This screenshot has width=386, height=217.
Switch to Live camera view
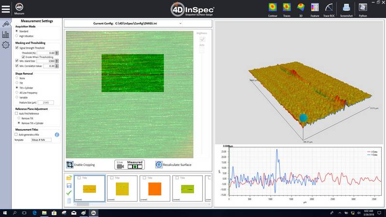(x=120, y=165)
